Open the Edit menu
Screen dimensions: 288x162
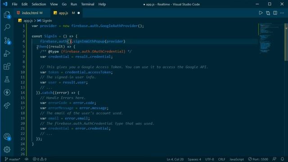point(24,4)
